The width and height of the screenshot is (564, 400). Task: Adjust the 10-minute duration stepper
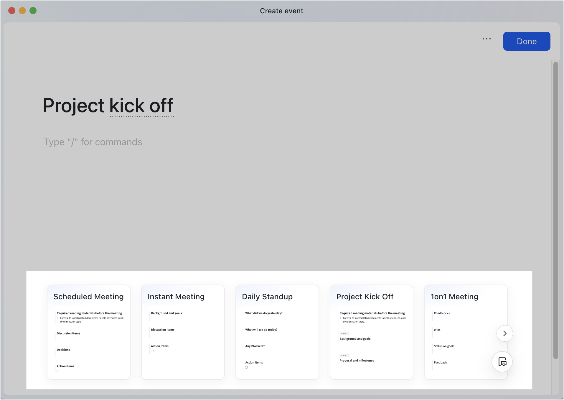click(345, 333)
